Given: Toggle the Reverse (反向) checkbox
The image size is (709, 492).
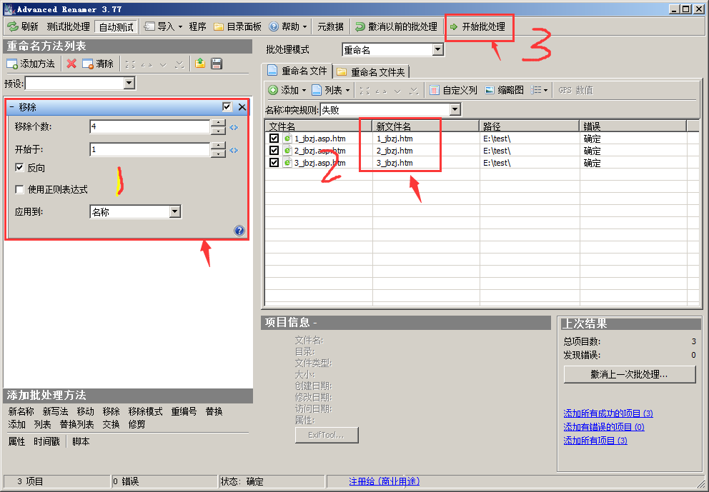Looking at the screenshot, I should pyautogui.click(x=19, y=168).
